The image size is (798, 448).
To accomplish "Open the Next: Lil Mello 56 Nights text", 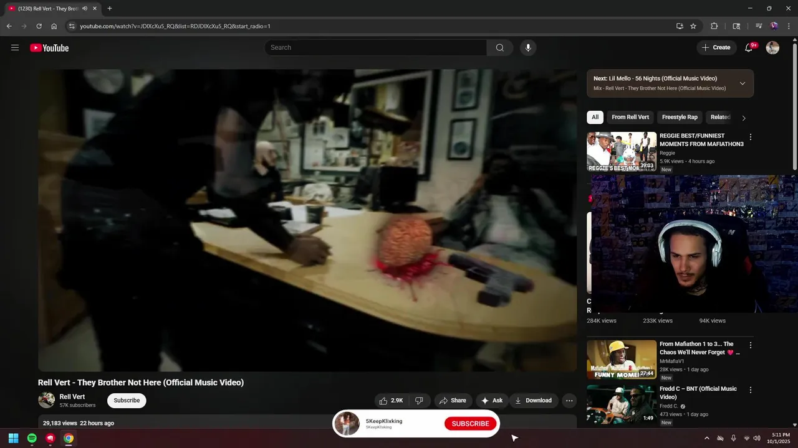I will coord(655,78).
